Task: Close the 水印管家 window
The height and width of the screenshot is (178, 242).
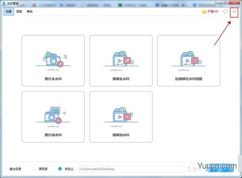Action: pyautogui.click(x=235, y=2)
